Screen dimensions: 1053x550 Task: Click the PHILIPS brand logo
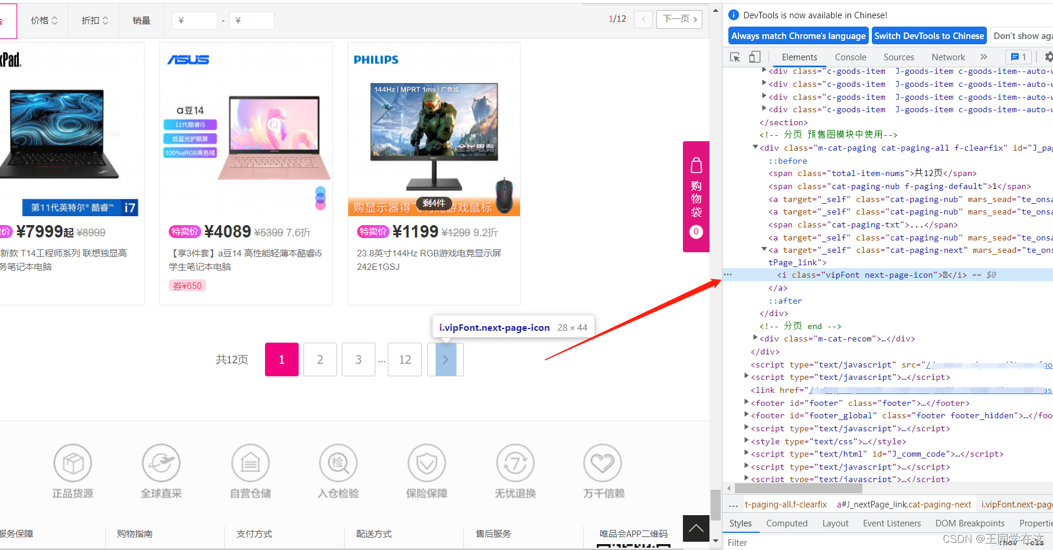pyautogui.click(x=376, y=60)
